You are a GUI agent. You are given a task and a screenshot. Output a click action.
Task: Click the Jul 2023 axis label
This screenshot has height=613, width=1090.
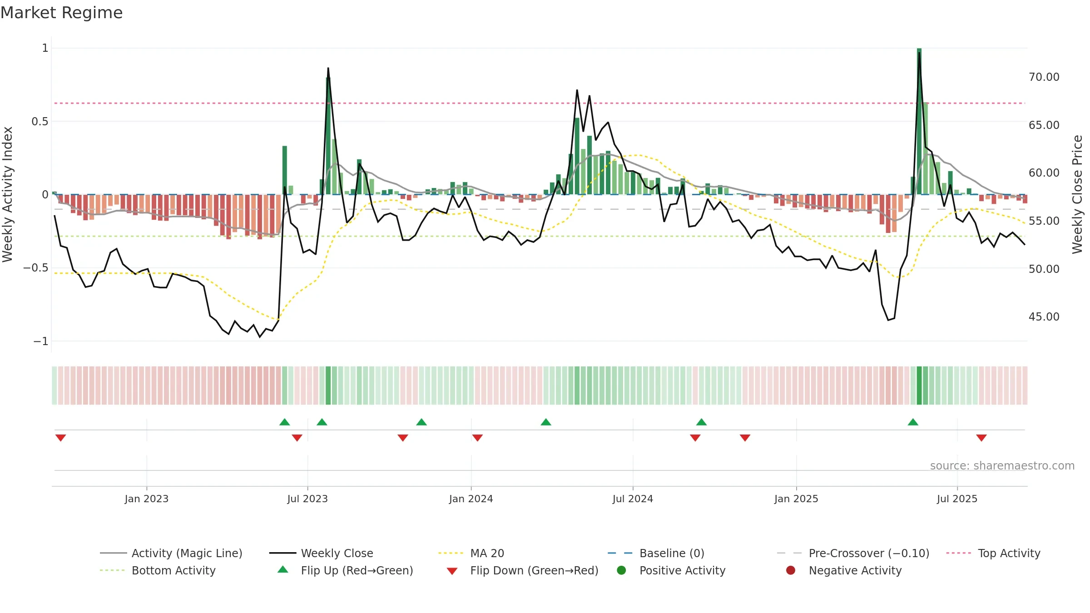pos(307,499)
